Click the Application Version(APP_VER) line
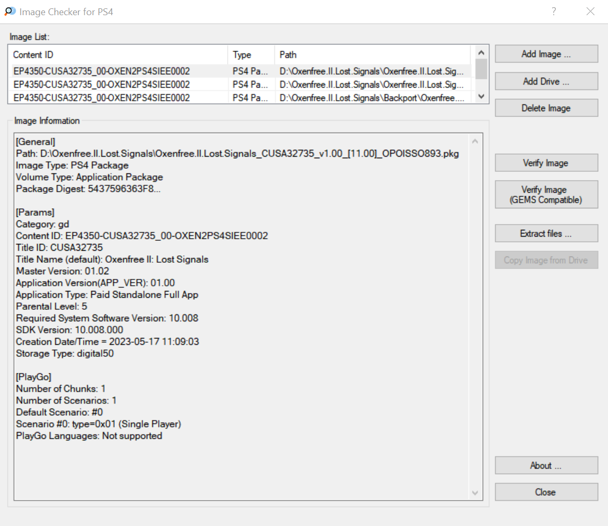Image resolution: width=608 pixels, height=526 pixels. (96, 283)
